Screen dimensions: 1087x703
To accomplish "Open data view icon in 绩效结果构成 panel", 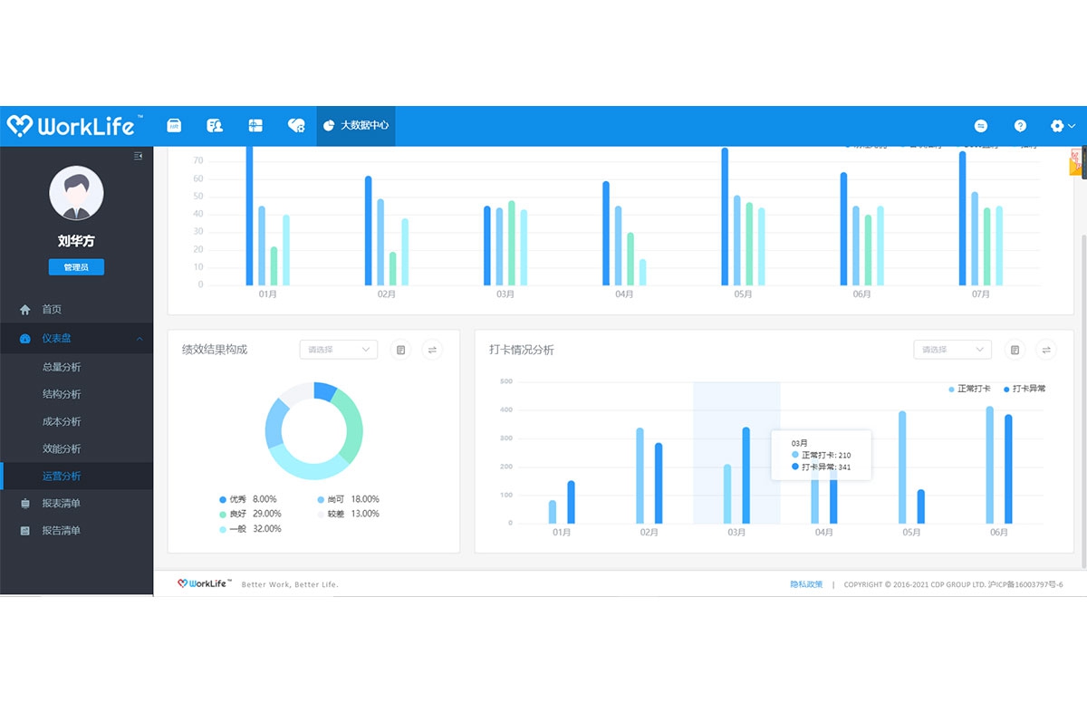I will tap(401, 350).
